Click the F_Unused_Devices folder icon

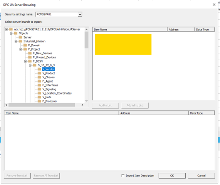coord(30,57)
